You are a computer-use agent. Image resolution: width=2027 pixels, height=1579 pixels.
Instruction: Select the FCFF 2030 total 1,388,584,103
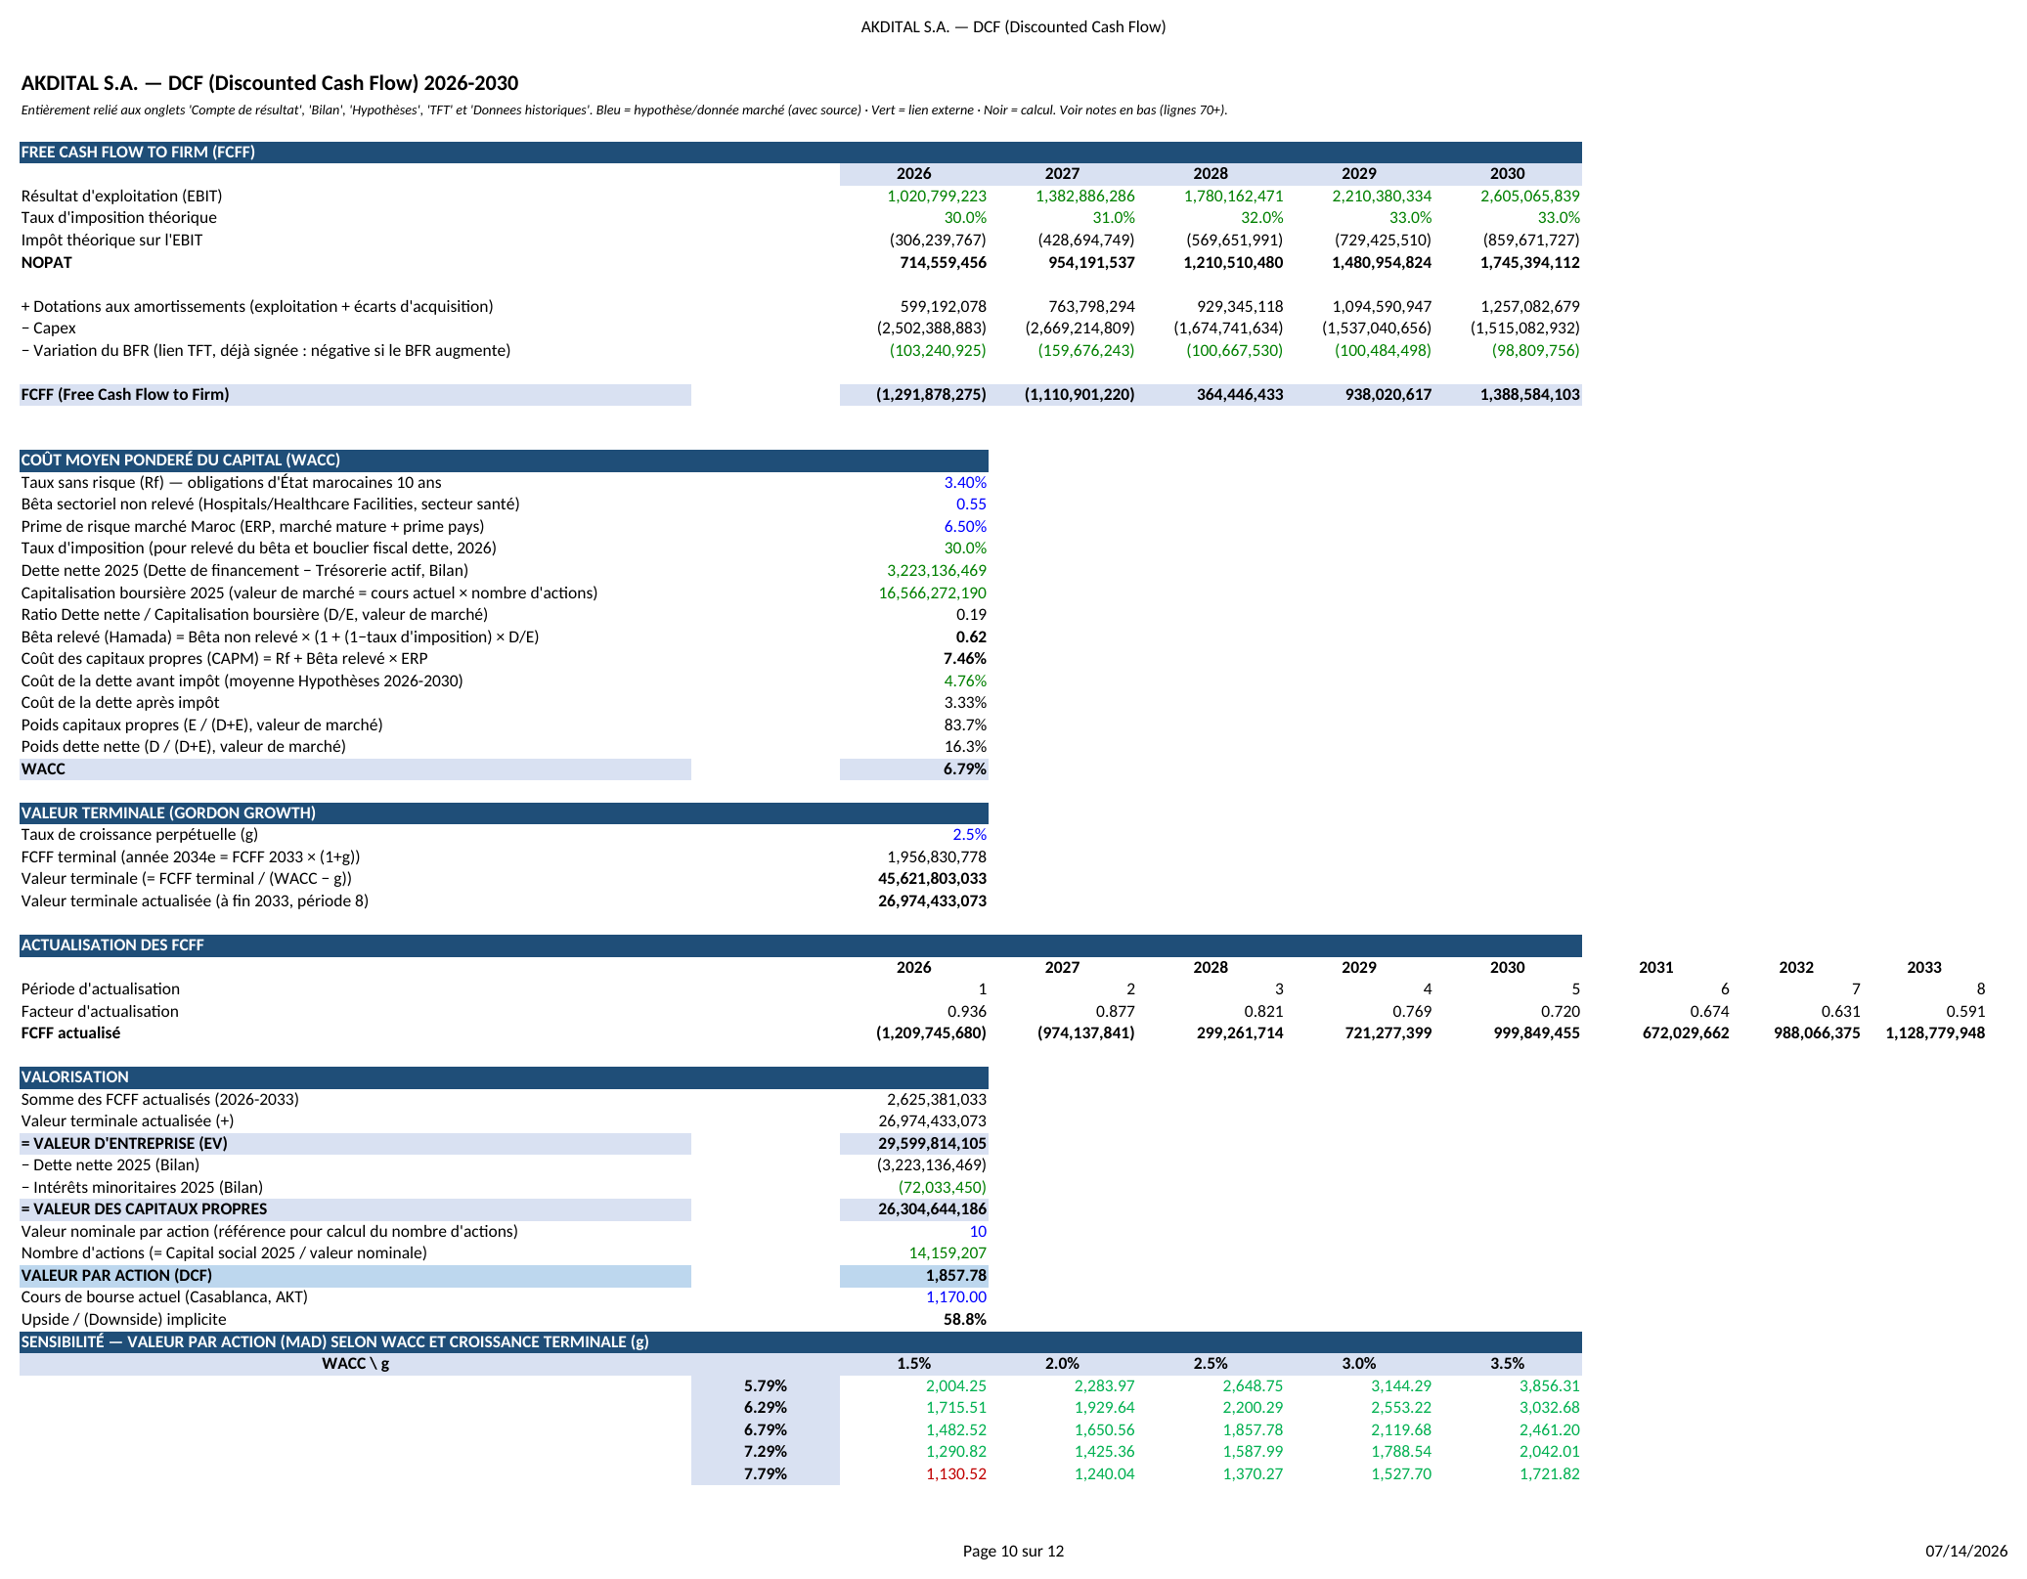[x=1529, y=395]
